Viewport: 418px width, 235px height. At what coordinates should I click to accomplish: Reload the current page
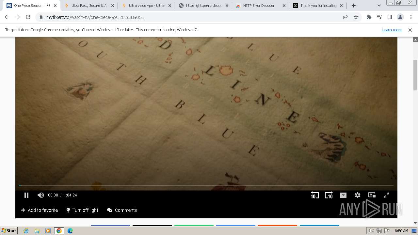click(28, 17)
